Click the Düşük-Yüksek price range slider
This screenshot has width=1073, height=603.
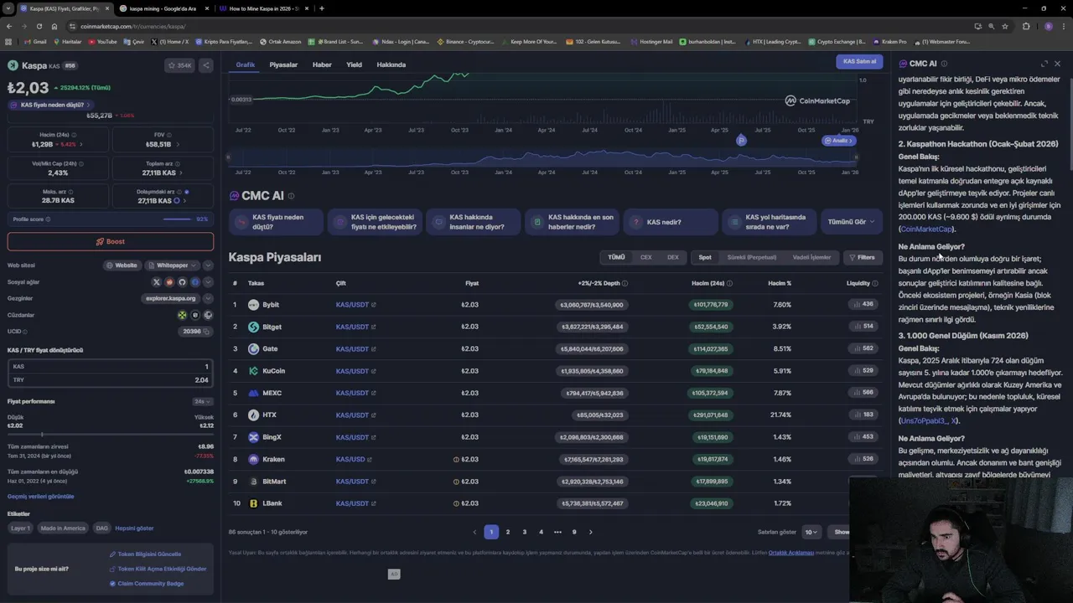(x=110, y=435)
